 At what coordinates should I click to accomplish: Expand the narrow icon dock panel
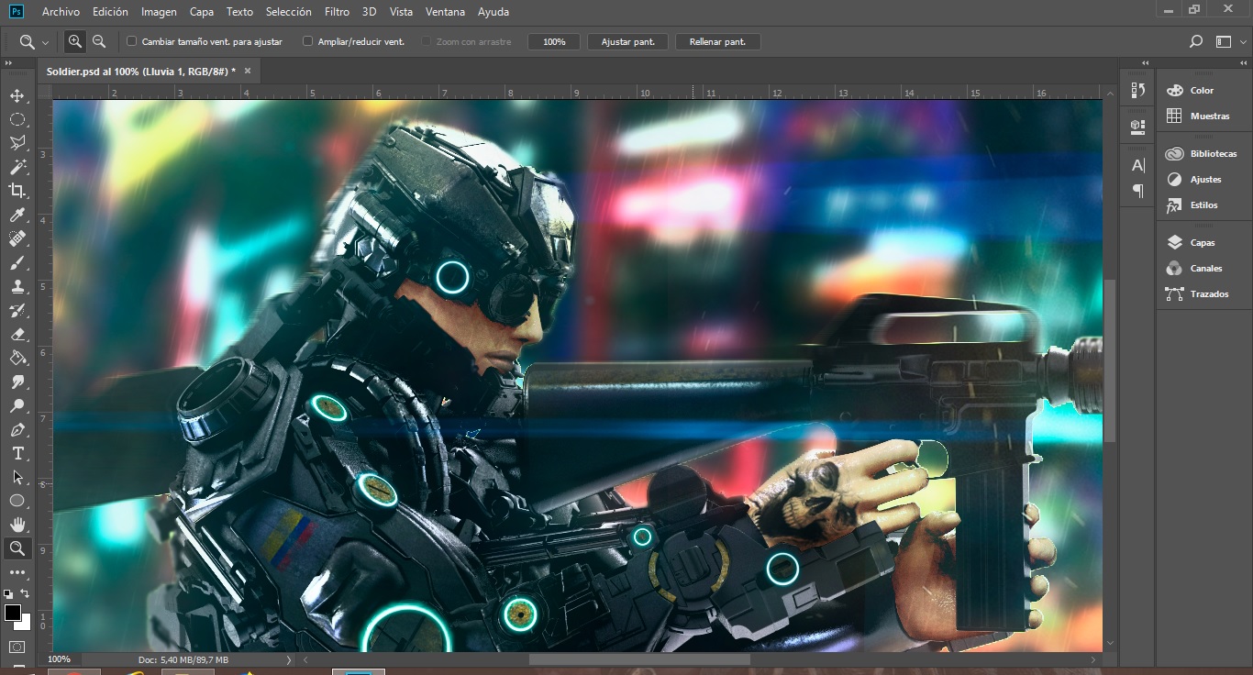coord(1145,63)
